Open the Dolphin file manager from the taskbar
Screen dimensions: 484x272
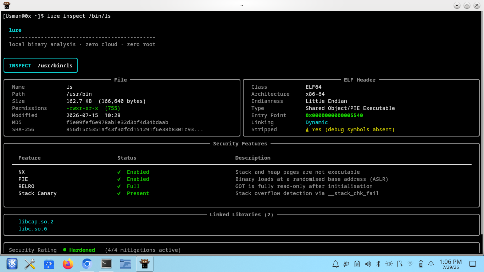click(126, 264)
